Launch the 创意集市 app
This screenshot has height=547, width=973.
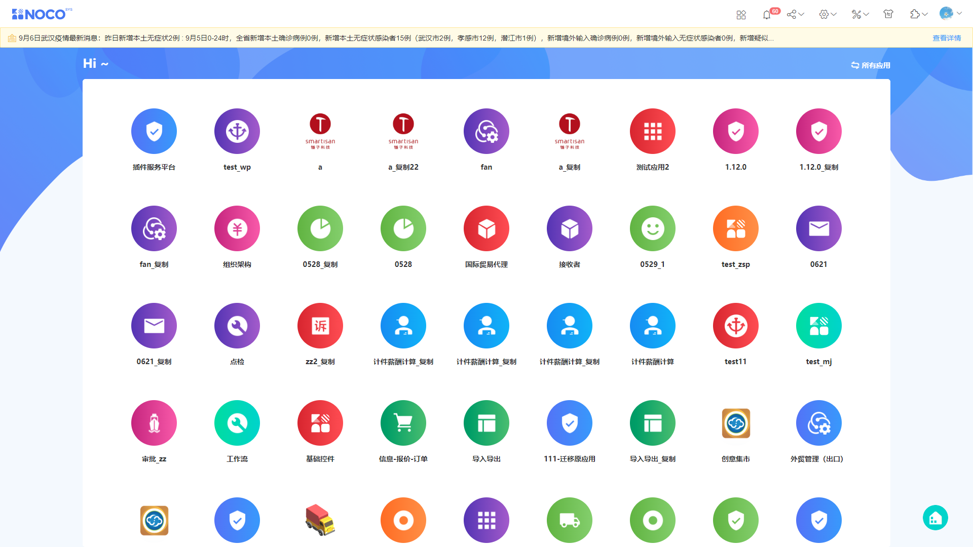(736, 423)
